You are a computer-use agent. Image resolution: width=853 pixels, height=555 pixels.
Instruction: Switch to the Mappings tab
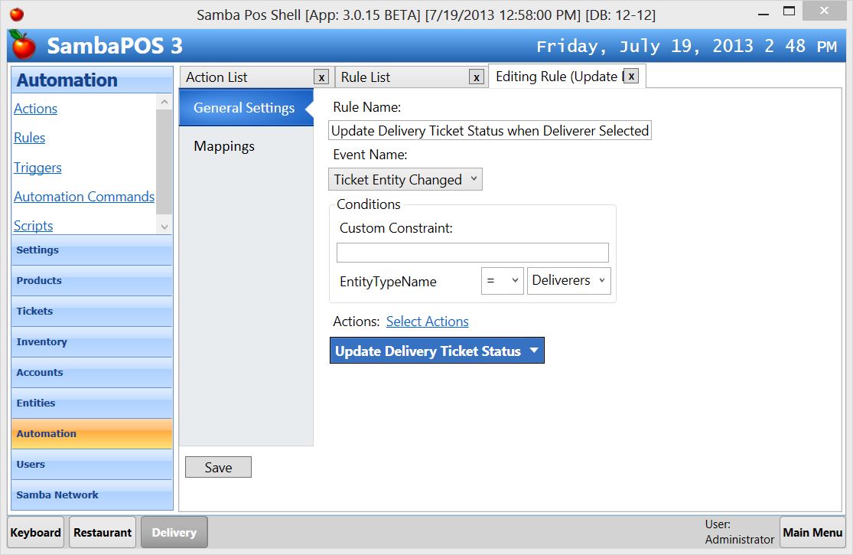click(x=223, y=146)
